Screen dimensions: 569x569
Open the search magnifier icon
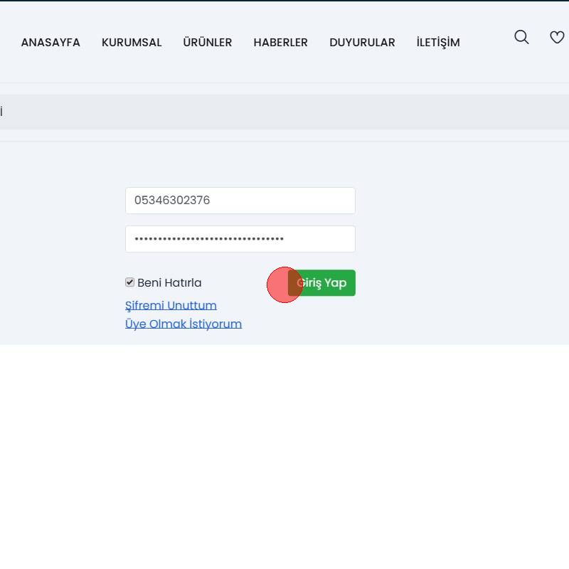point(521,38)
